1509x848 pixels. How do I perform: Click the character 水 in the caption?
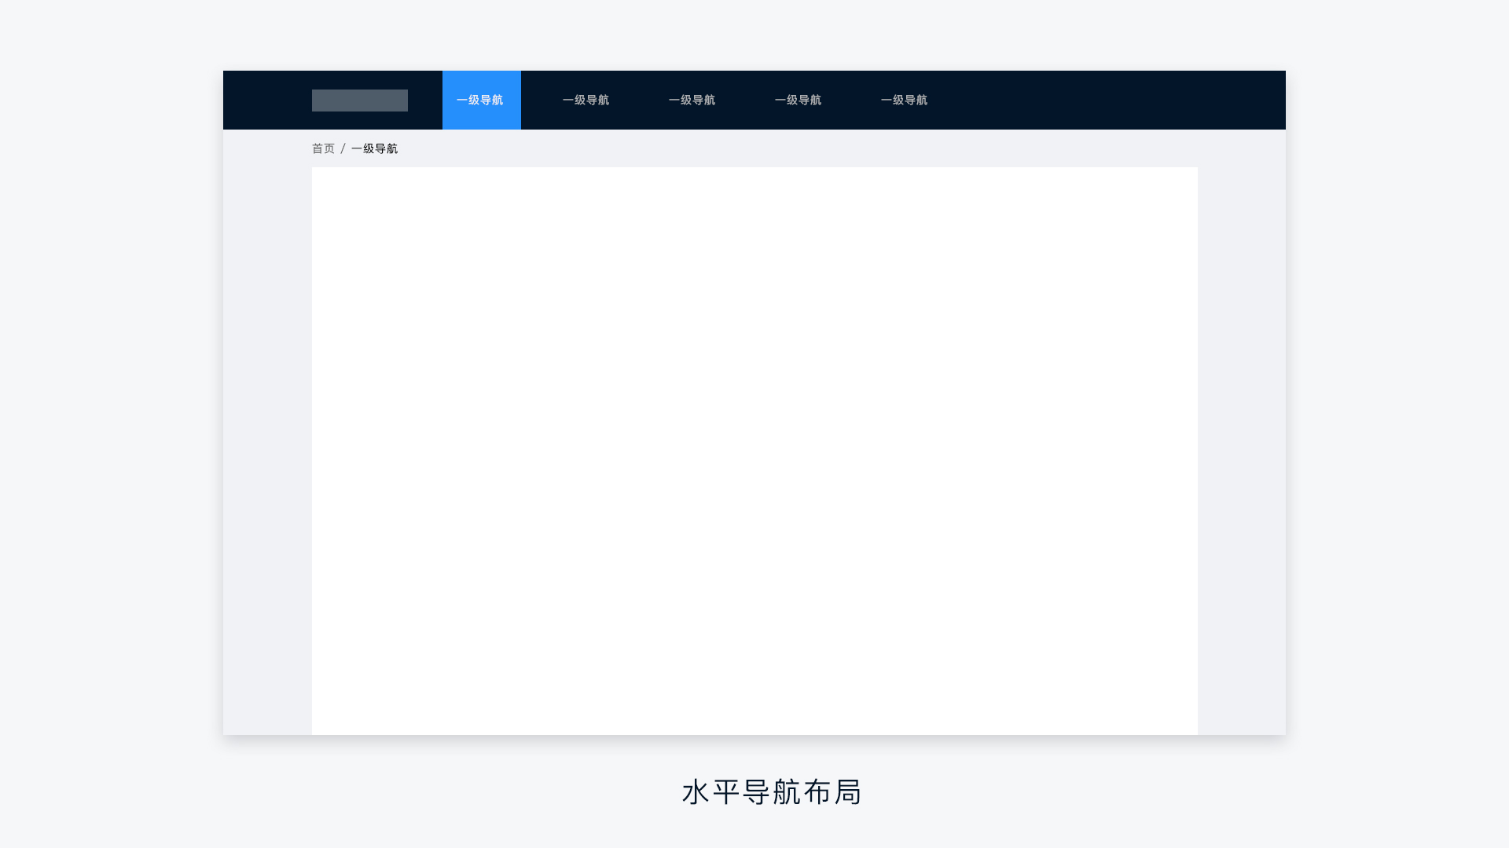(x=696, y=792)
